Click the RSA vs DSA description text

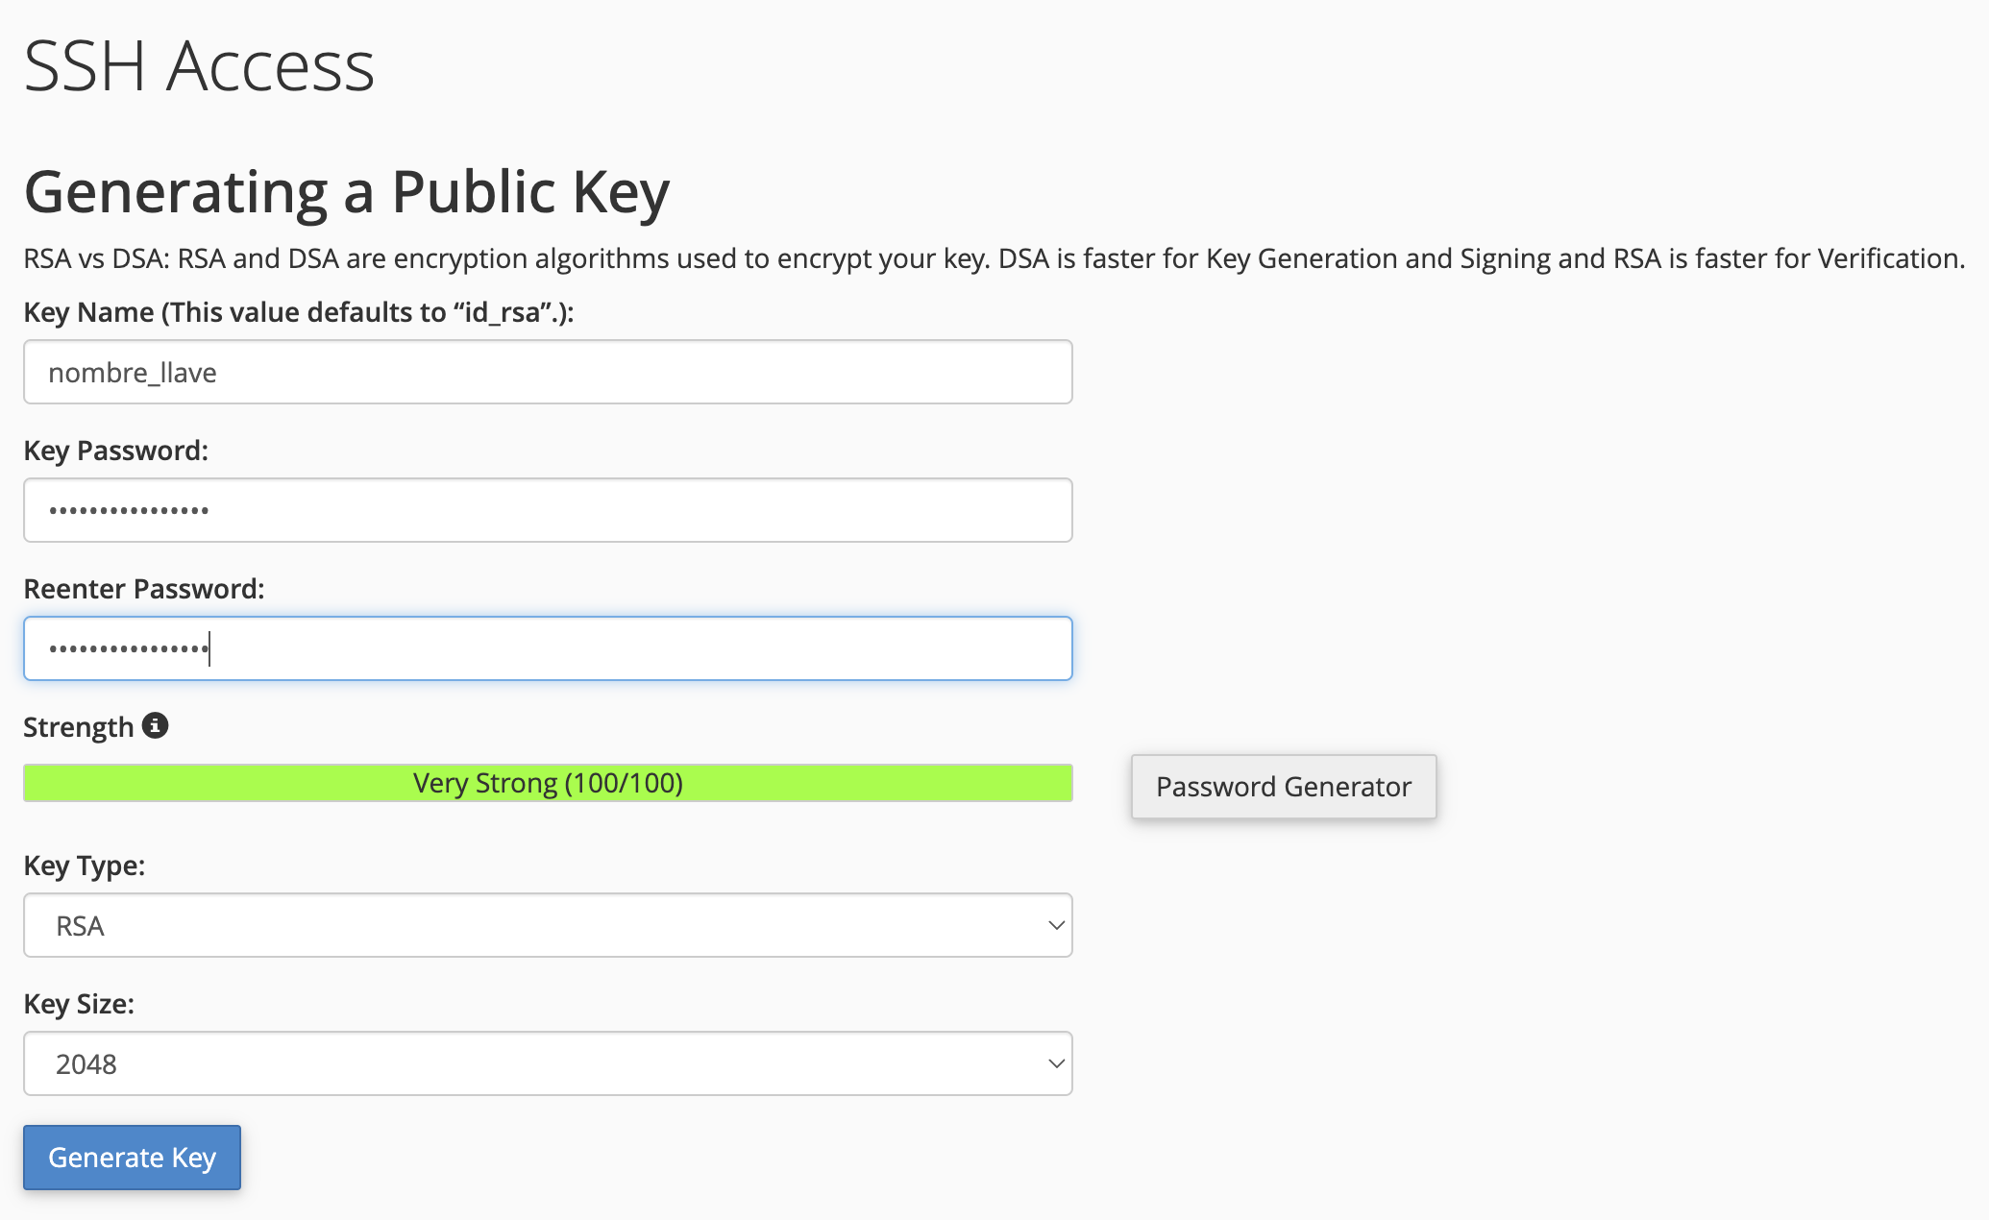[x=994, y=258]
